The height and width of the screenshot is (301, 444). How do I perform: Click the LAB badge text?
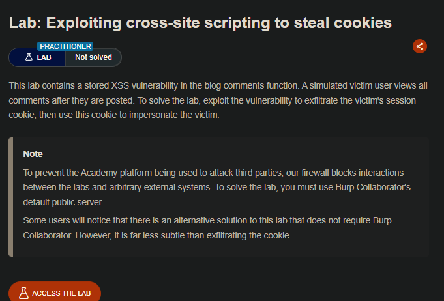pos(44,57)
